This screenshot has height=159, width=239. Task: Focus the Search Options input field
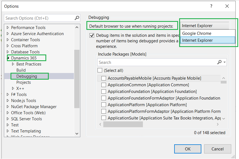pyautogui.click(x=39, y=18)
